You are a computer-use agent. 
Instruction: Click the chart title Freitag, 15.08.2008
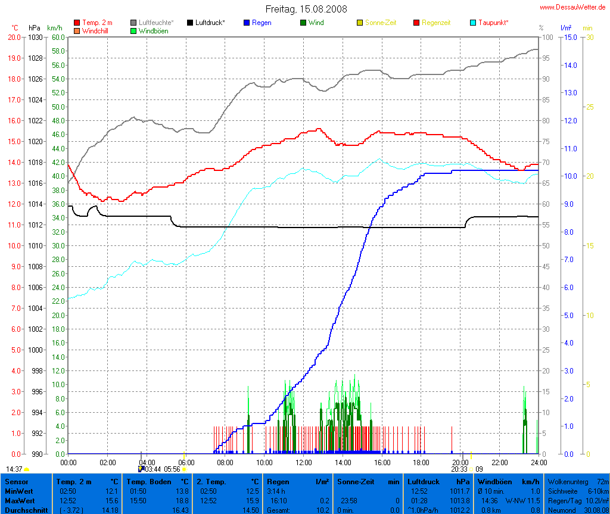tap(306, 9)
